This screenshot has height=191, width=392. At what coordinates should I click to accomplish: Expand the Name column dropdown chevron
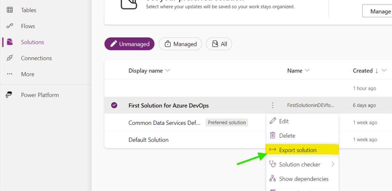(x=307, y=70)
